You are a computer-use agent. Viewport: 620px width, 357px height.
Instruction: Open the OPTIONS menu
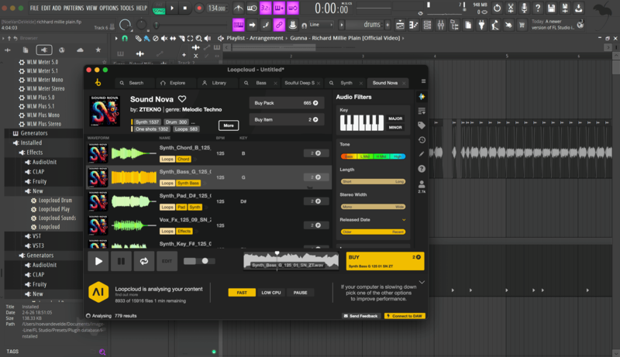[108, 8]
